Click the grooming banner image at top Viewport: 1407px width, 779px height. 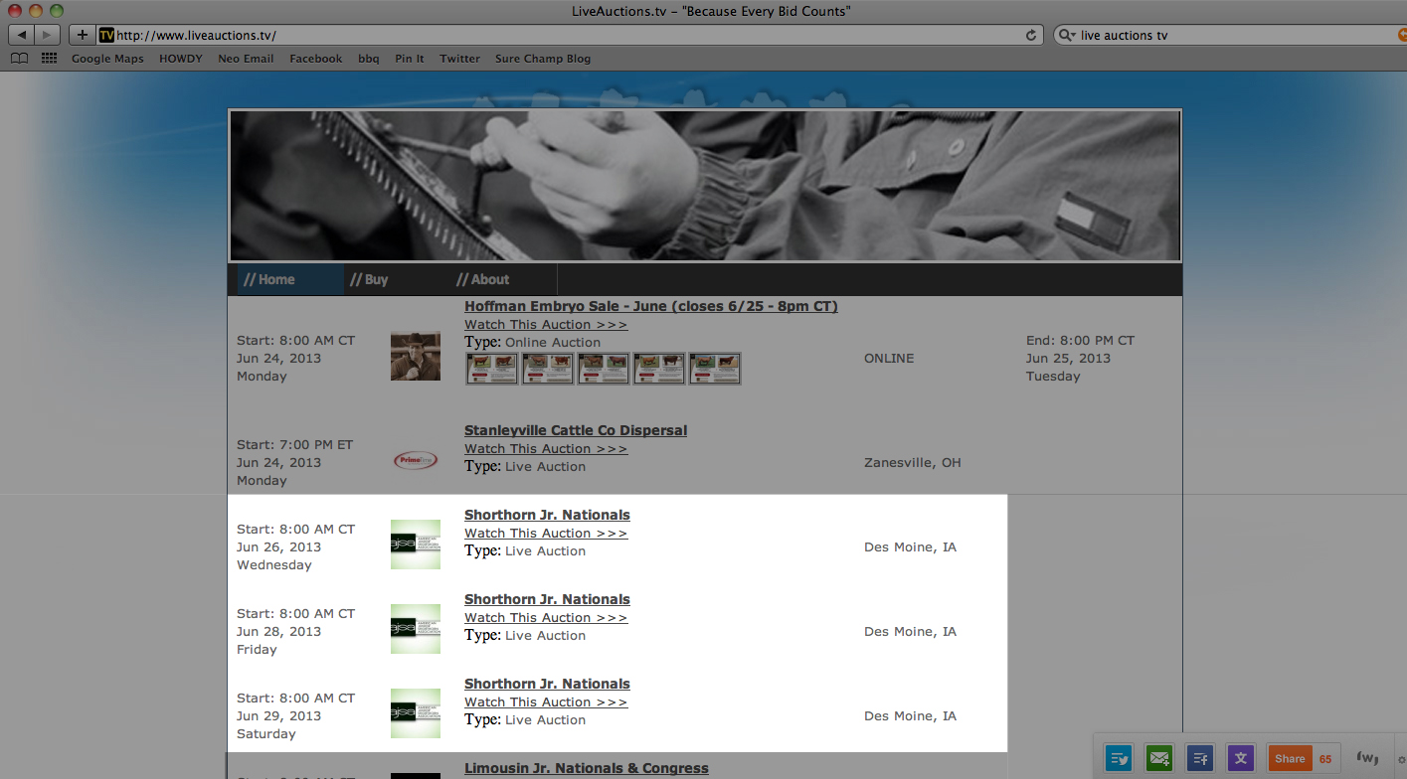click(x=705, y=186)
